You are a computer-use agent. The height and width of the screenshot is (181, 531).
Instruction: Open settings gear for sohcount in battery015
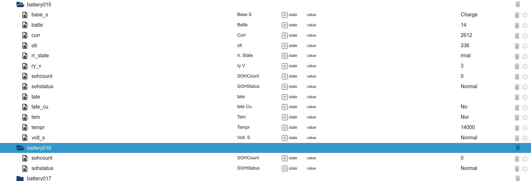pos(525,76)
